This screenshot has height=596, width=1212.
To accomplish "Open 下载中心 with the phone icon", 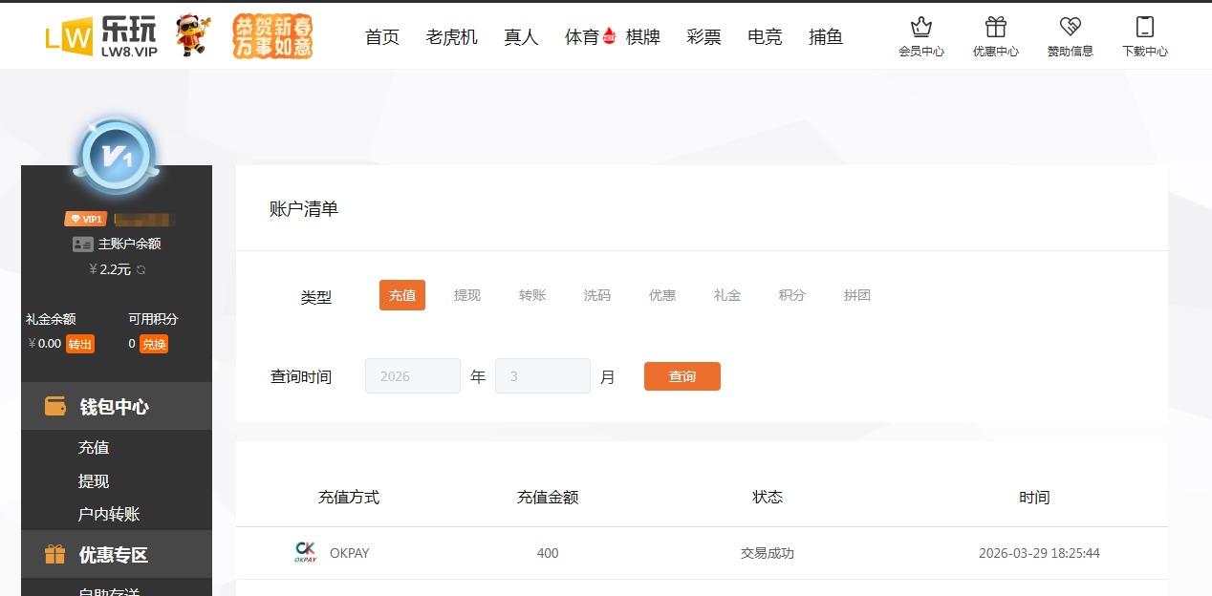I will 1144,35.
